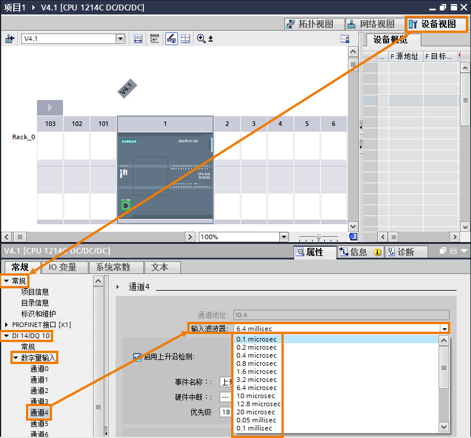Select 通道5 in the tree

[39, 424]
